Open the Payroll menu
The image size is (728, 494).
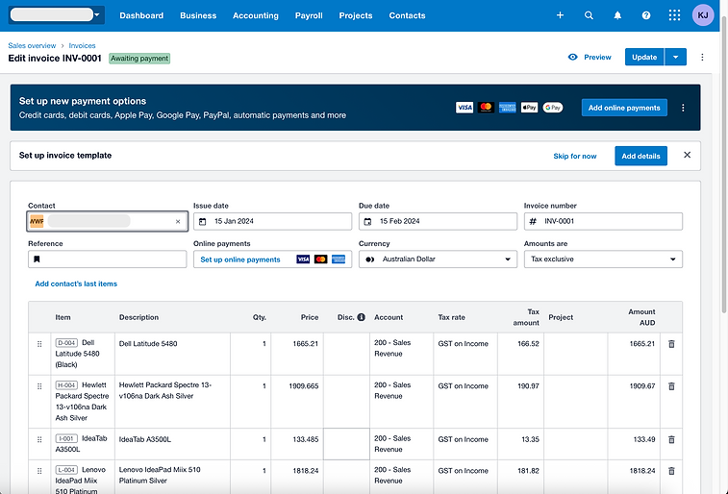click(x=309, y=15)
